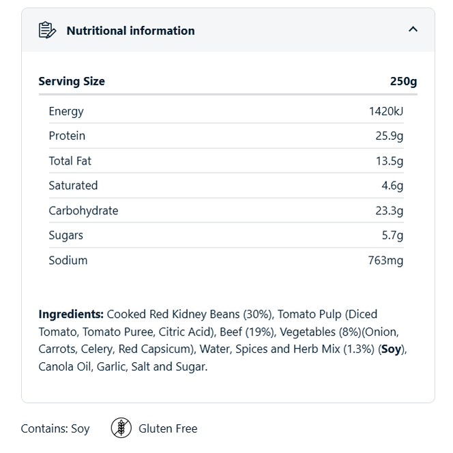Select the Total Fat row label
The image size is (453, 453).
[70, 161]
